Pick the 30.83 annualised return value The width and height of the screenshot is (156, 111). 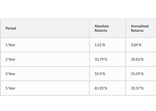pos(136,59)
